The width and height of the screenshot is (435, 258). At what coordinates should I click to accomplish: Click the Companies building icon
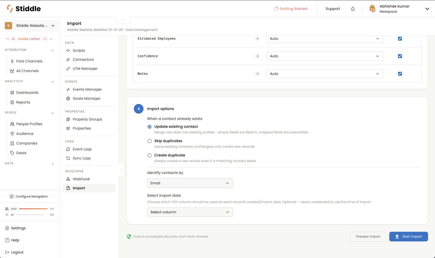click(12, 143)
